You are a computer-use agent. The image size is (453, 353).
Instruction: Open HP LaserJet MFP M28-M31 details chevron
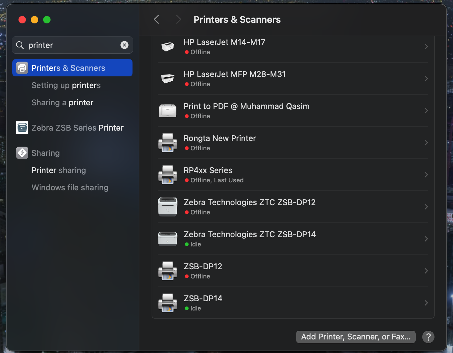coord(426,79)
